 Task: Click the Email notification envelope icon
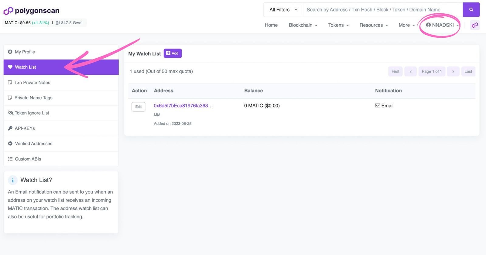[377, 106]
